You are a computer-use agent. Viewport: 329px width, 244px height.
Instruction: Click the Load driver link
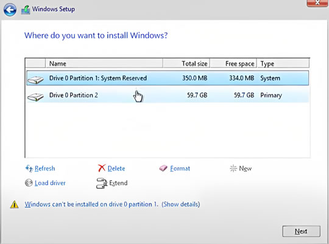pos(50,183)
